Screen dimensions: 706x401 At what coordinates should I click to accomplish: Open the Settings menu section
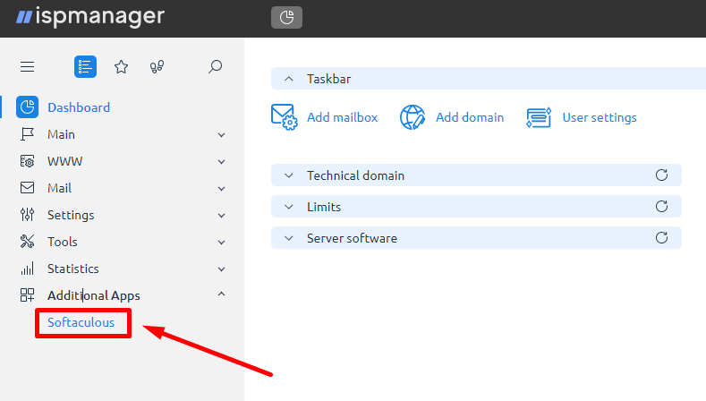coord(71,215)
